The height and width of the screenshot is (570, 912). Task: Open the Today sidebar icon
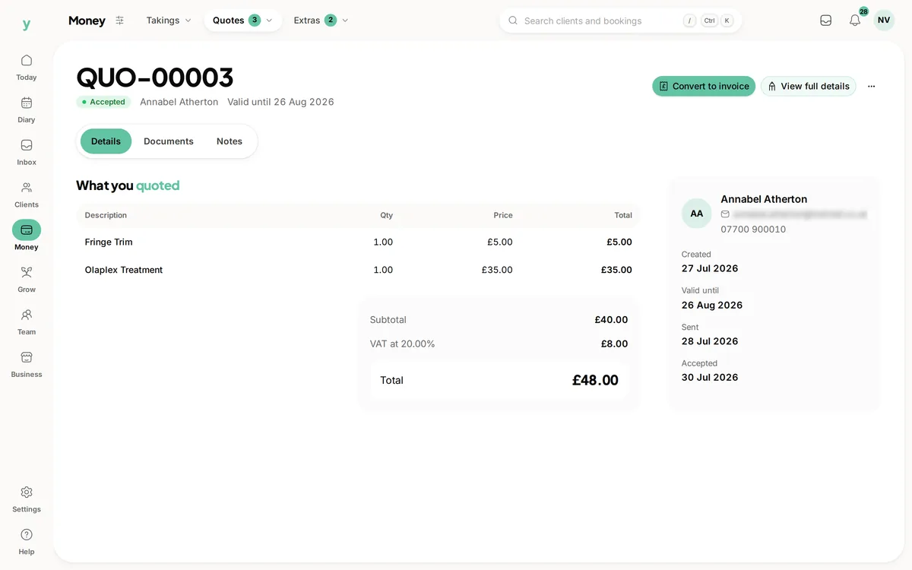pyautogui.click(x=27, y=61)
